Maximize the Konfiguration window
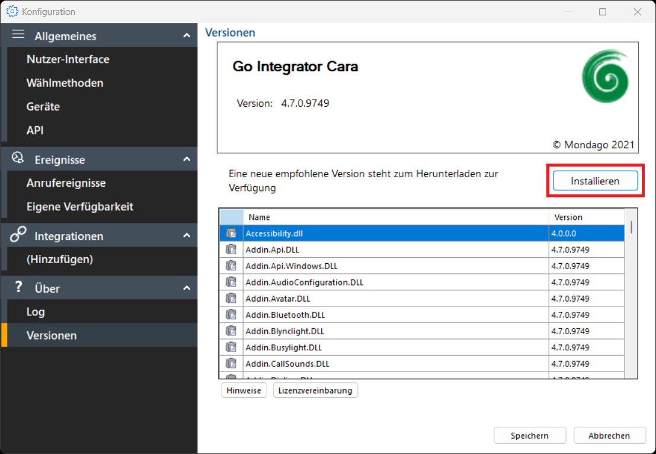This screenshot has height=454, width=656. pos(603,12)
